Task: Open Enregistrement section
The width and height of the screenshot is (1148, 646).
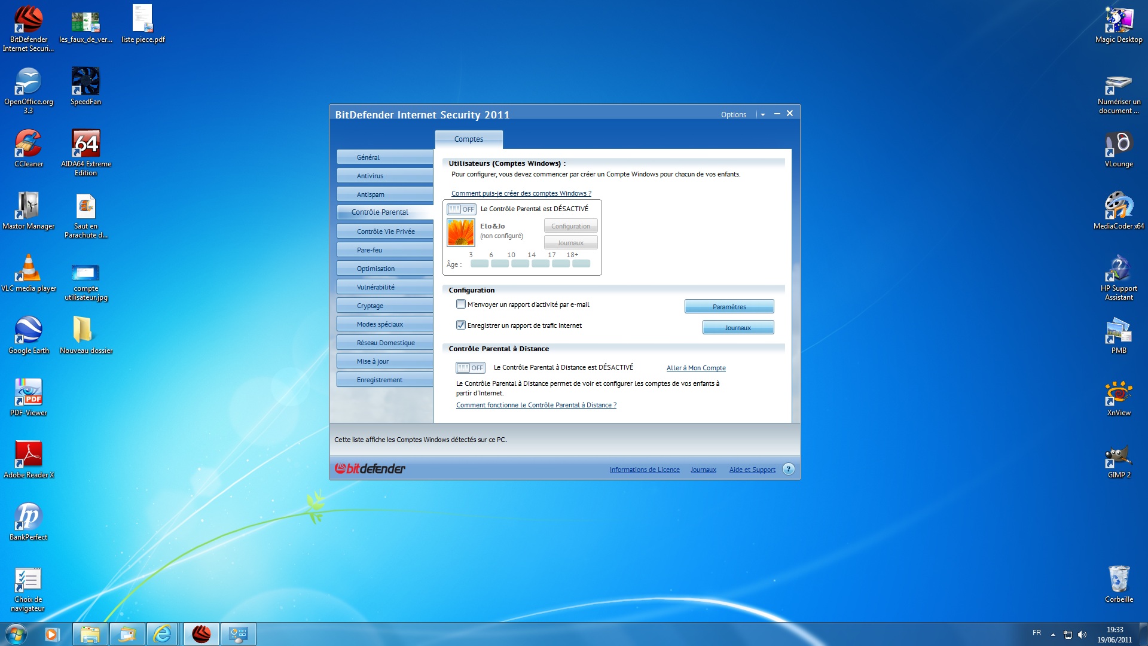Action: tap(385, 379)
